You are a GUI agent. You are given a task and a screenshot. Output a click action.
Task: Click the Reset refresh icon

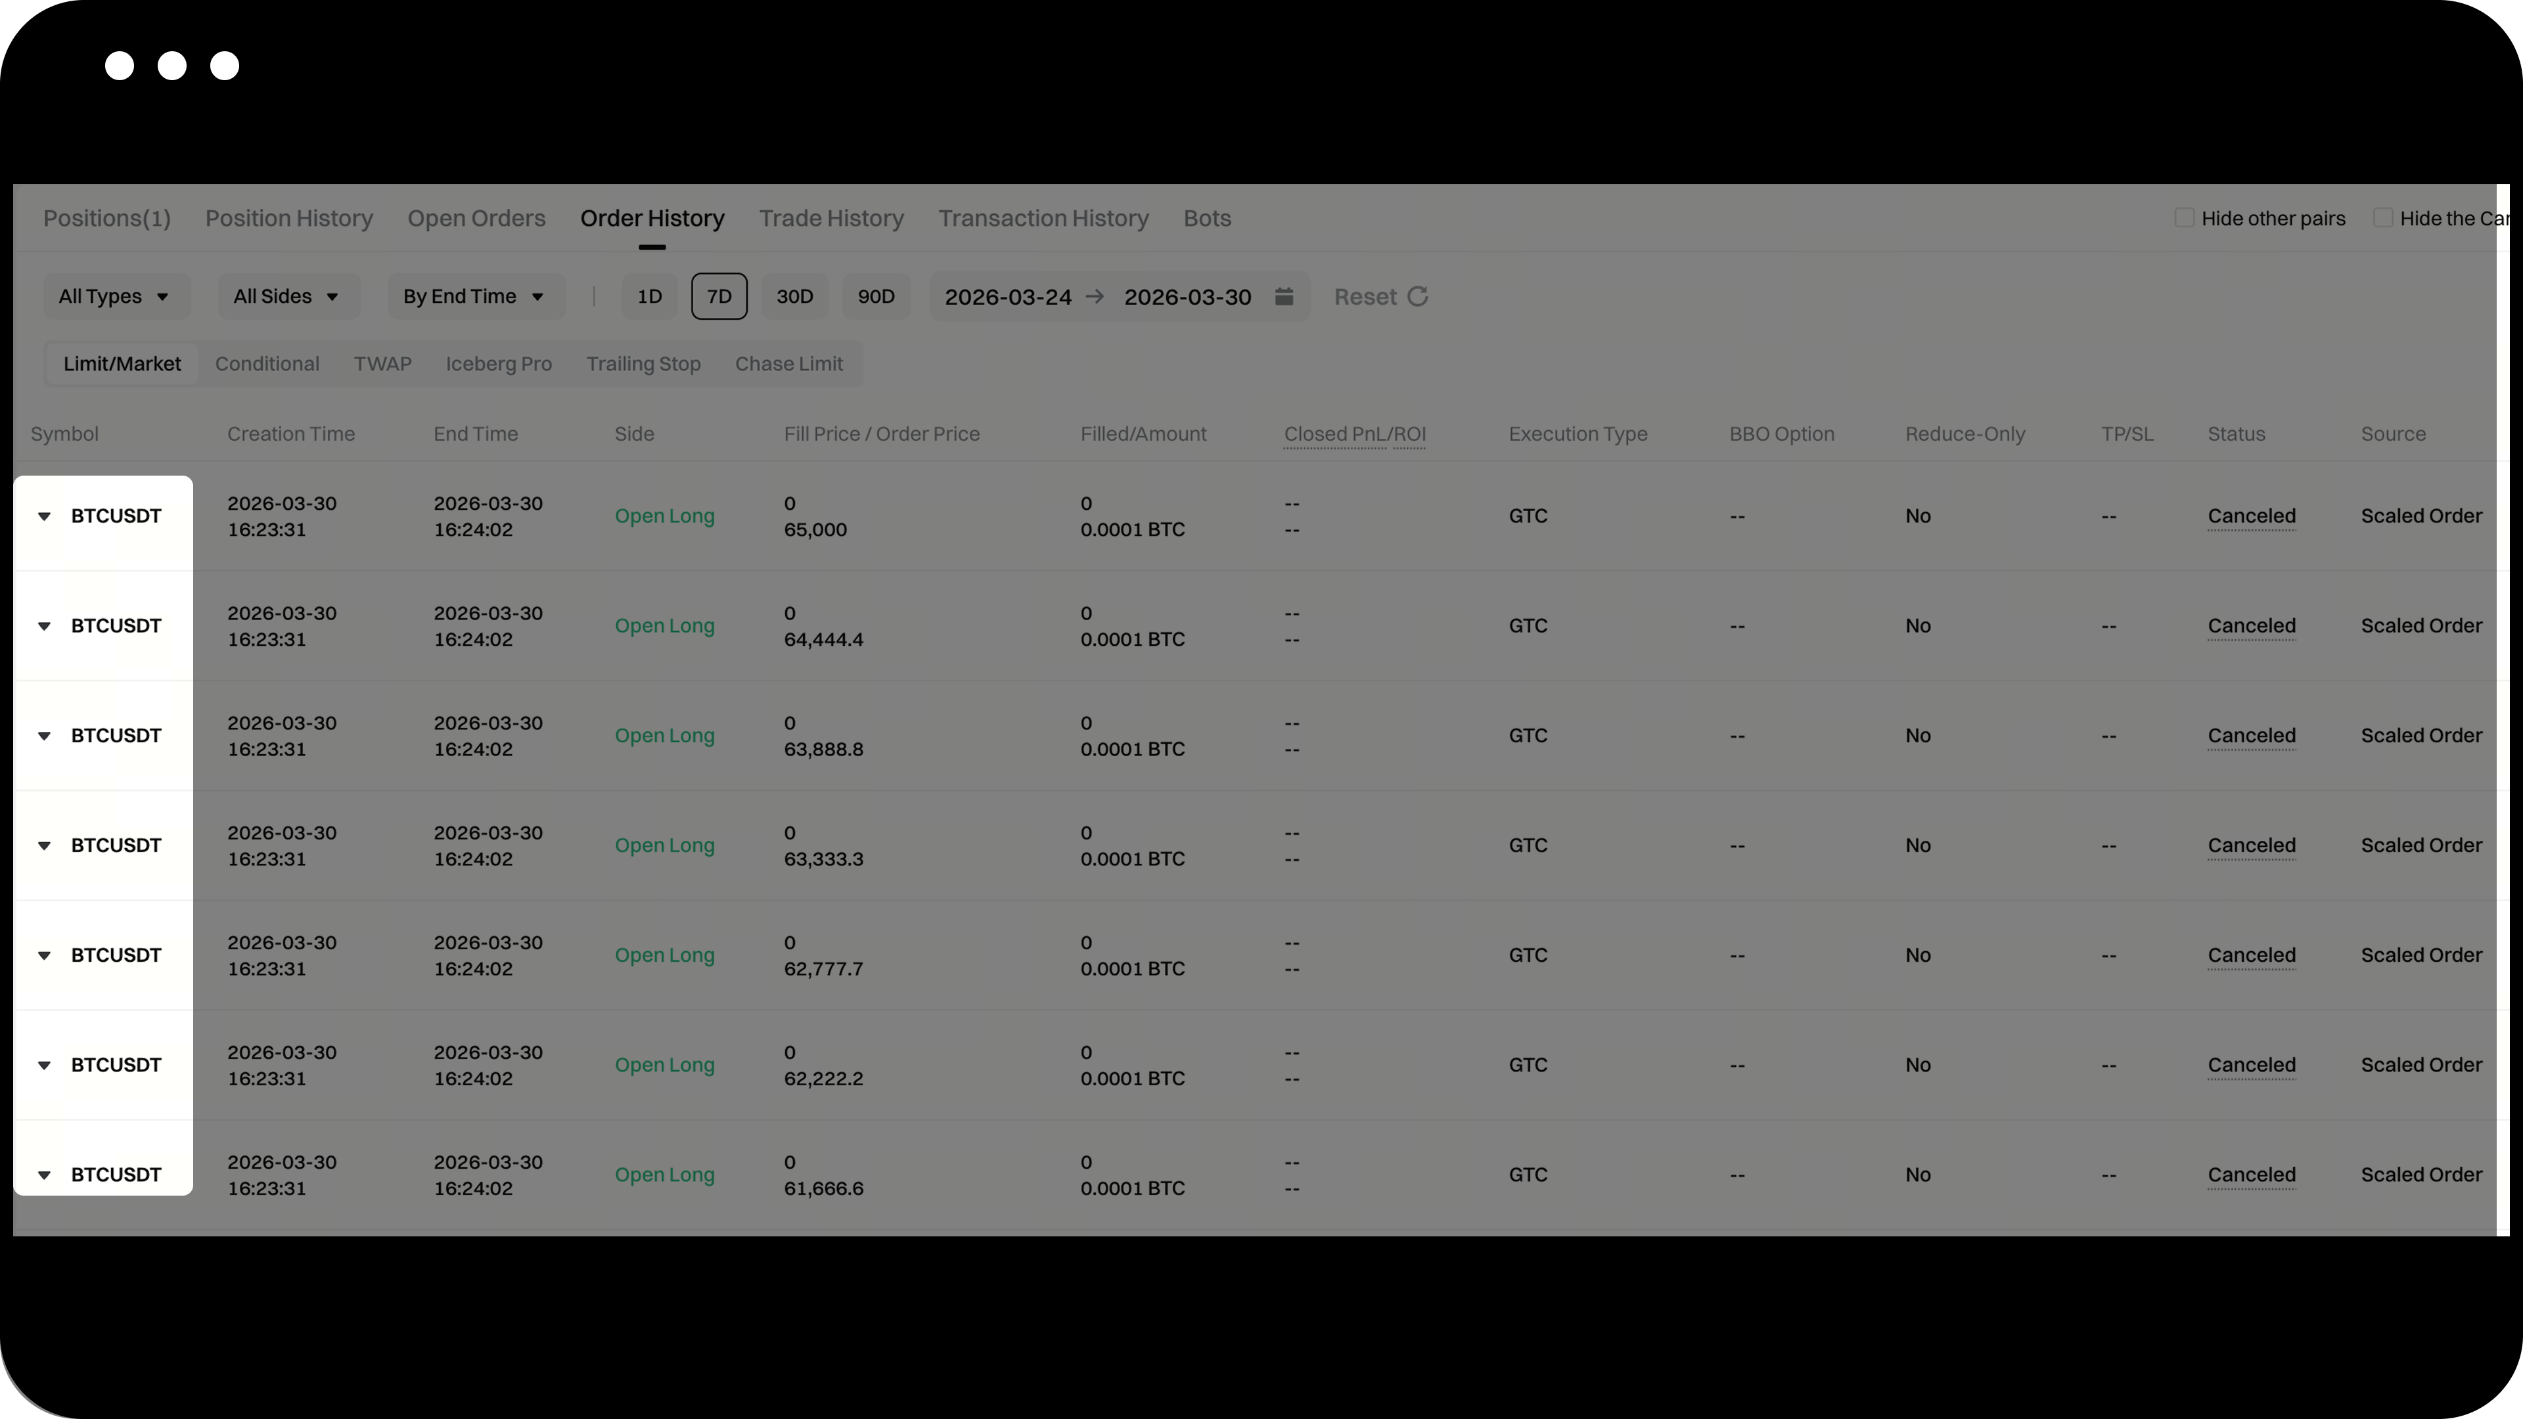coord(1417,296)
